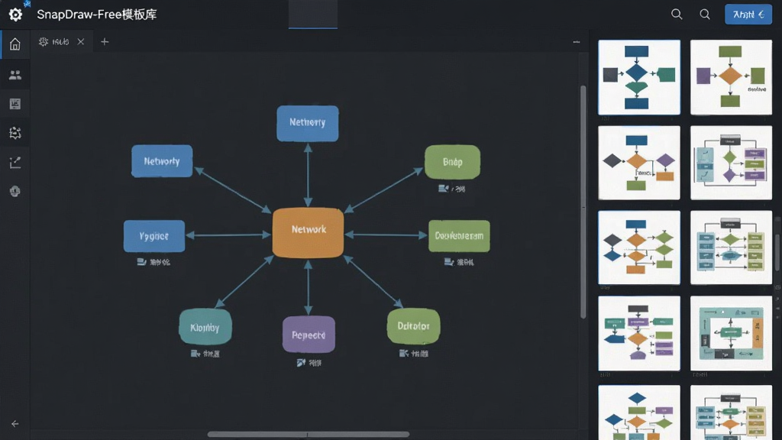Select the green Bnap node
Viewport: 782px width, 440px height.
tap(452, 162)
